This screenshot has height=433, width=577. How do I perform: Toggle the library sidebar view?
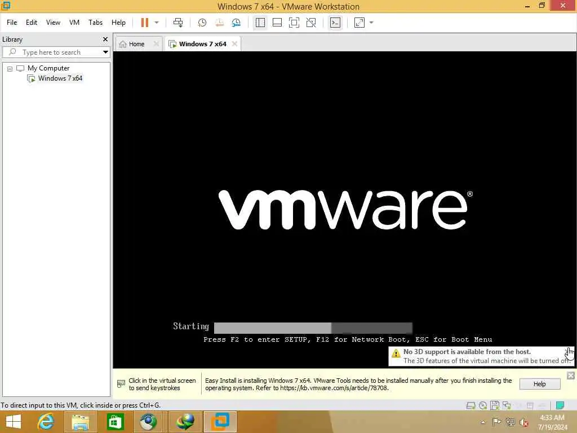[x=260, y=23]
